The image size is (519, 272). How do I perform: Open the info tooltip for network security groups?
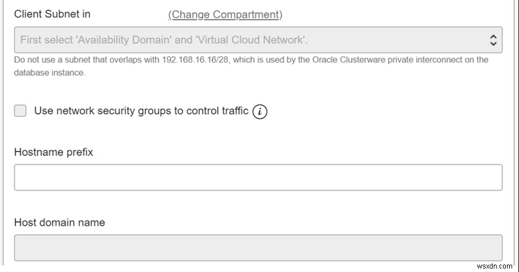[x=260, y=111]
